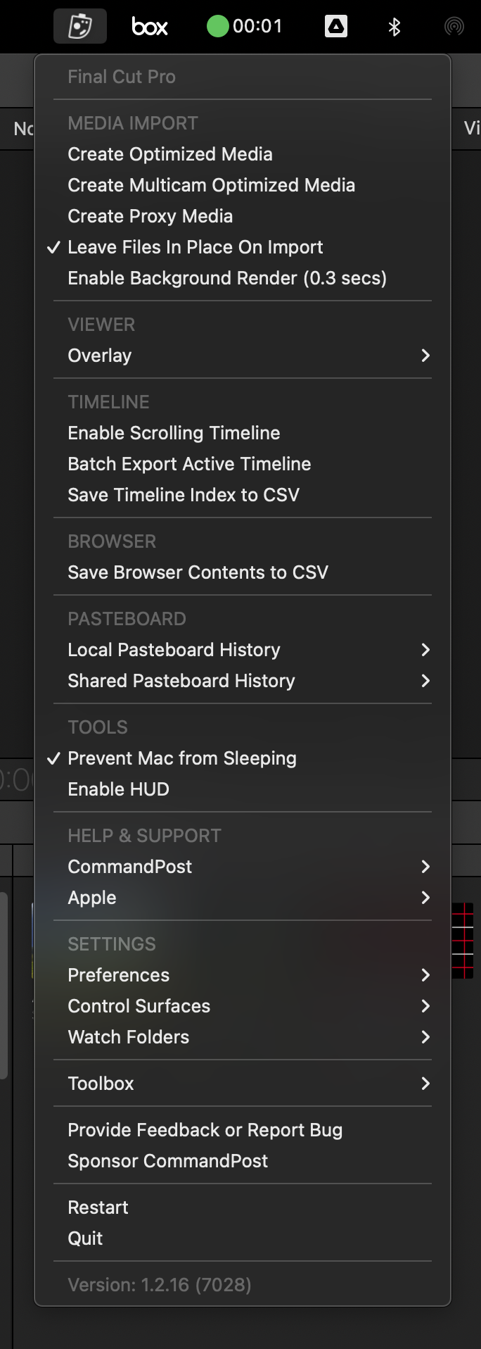Open the Preferences submenu

click(243, 975)
